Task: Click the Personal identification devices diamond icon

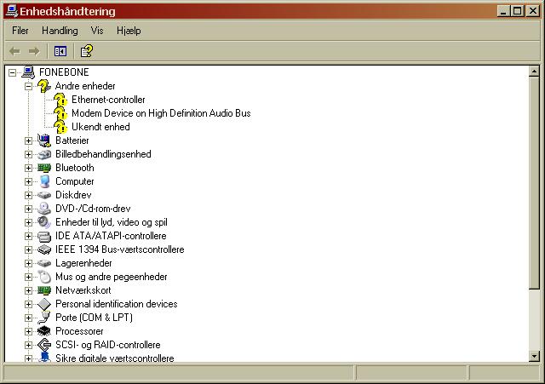Action: tap(44, 304)
